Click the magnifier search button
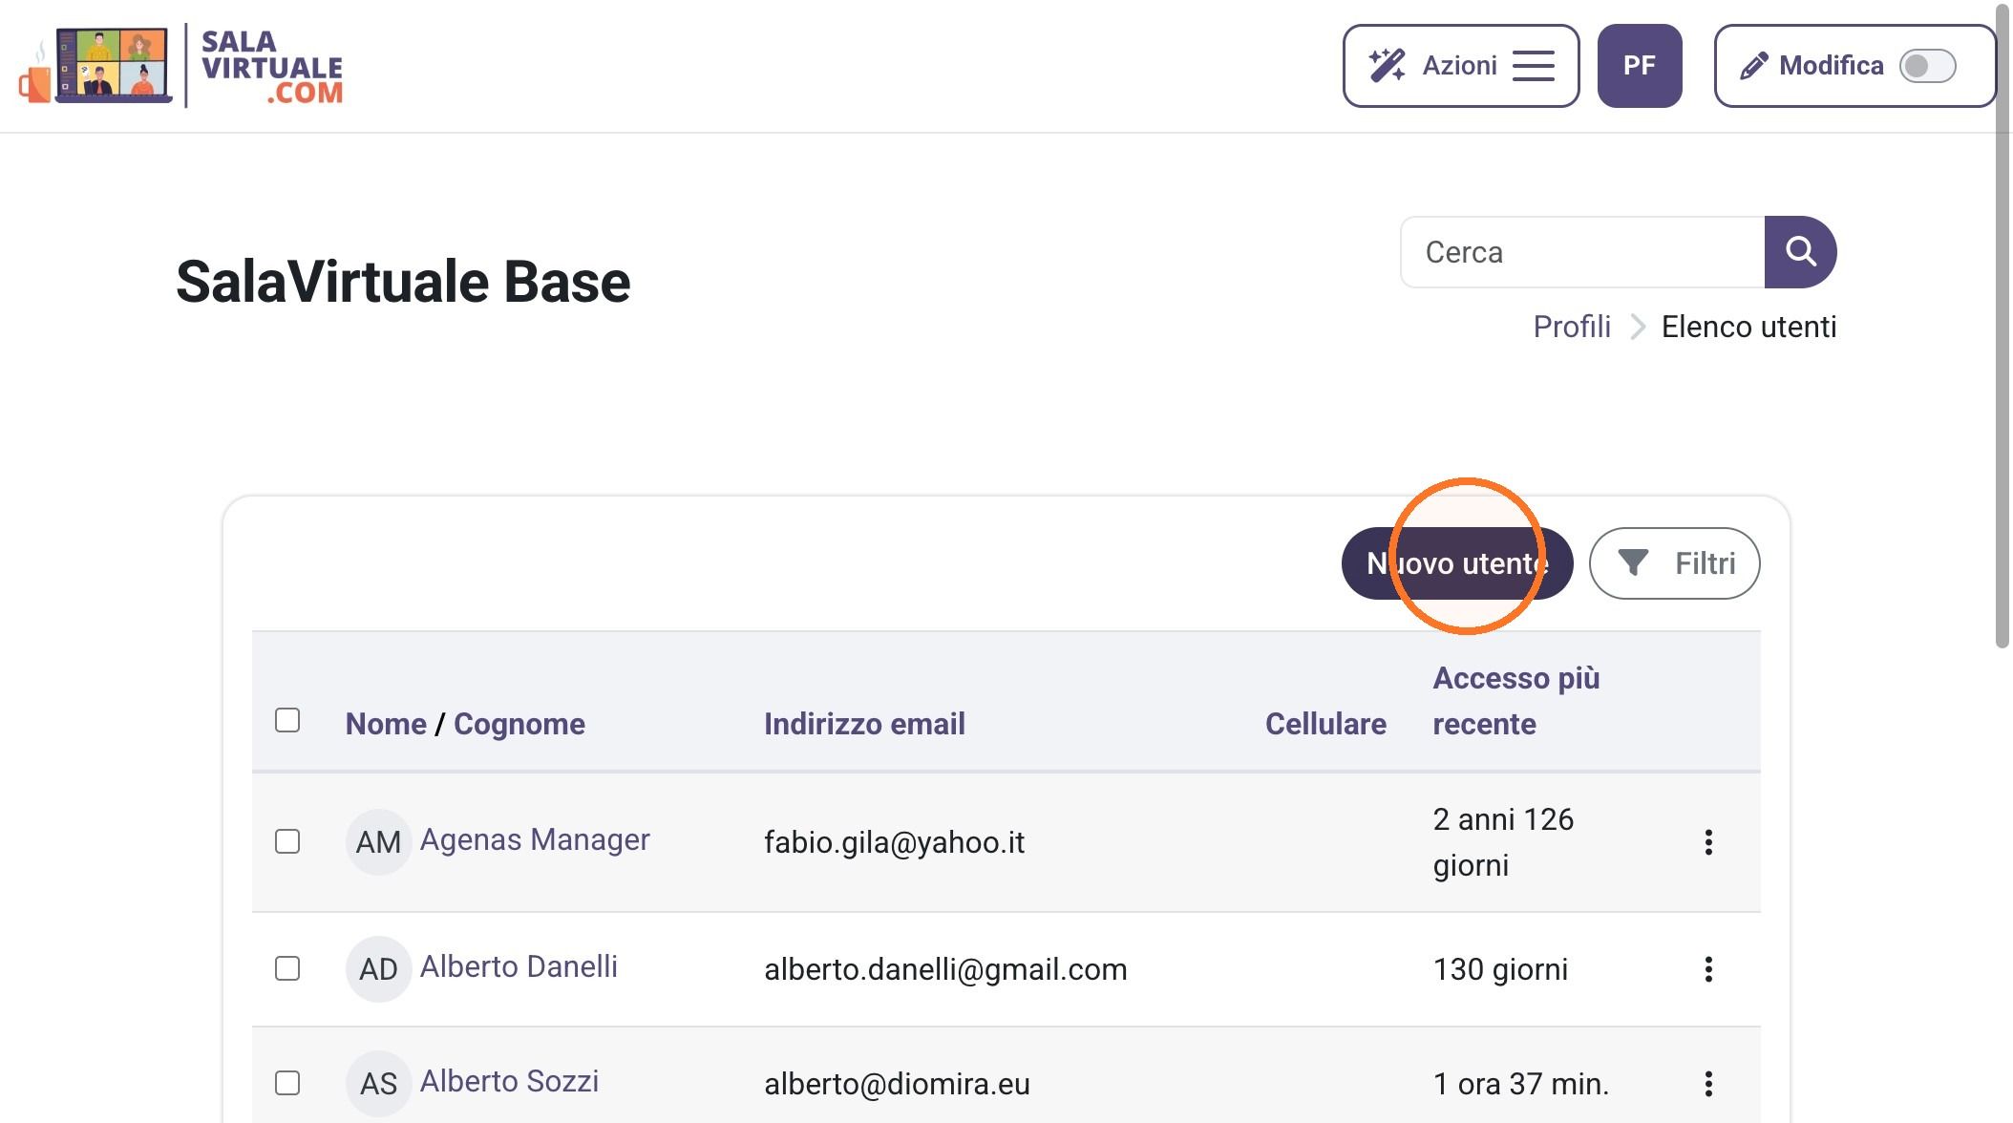 click(1800, 252)
